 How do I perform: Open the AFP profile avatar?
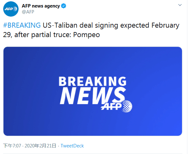pyautogui.click(x=11, y=9)
